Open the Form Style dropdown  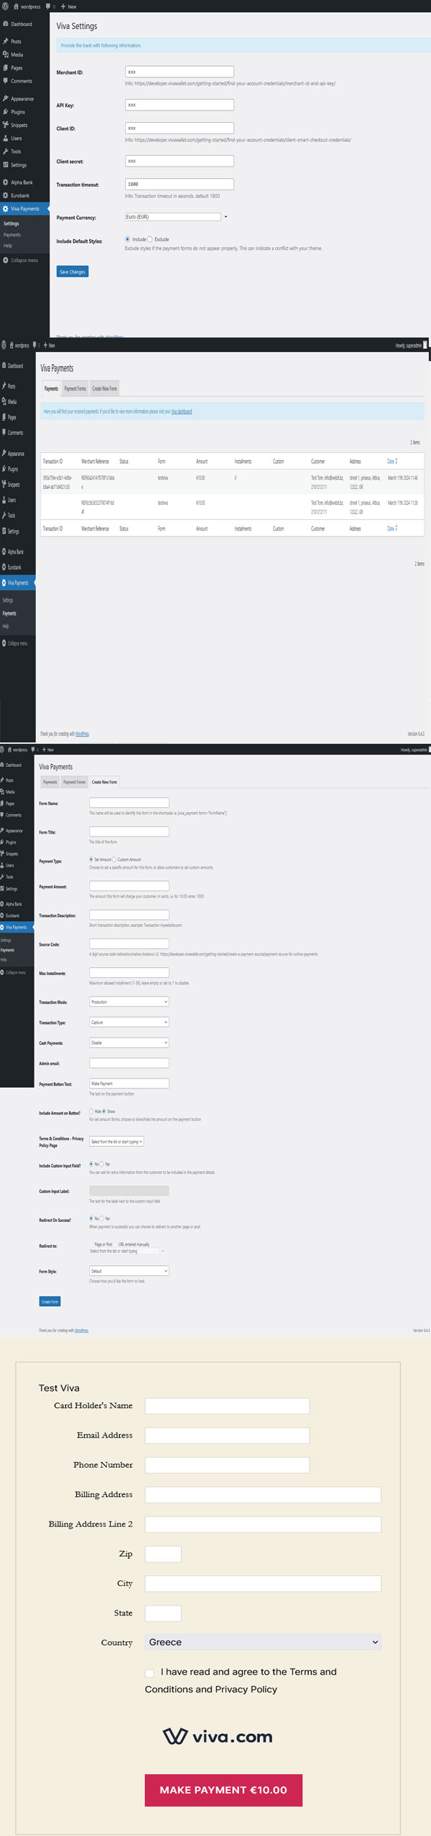[129, 1271]
